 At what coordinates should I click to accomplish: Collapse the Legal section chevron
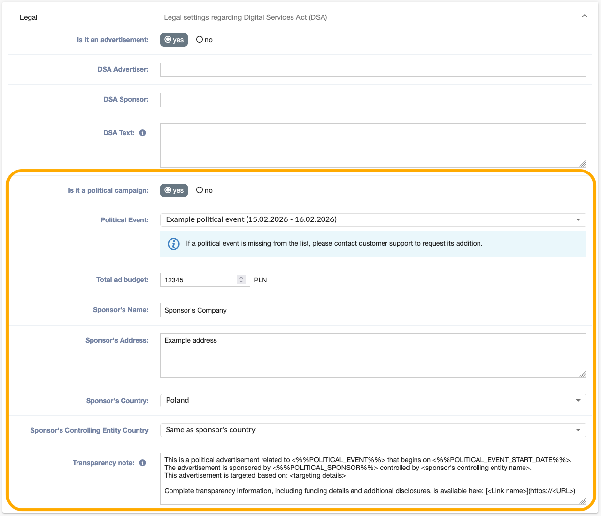pyautogui.click(x=584, y=16)
